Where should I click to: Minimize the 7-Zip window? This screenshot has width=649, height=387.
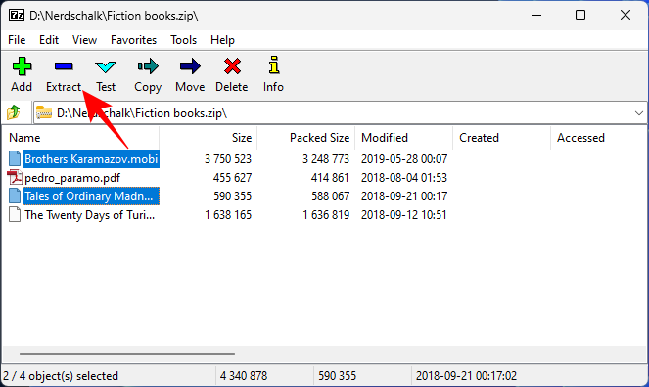(x=536, y=16)
